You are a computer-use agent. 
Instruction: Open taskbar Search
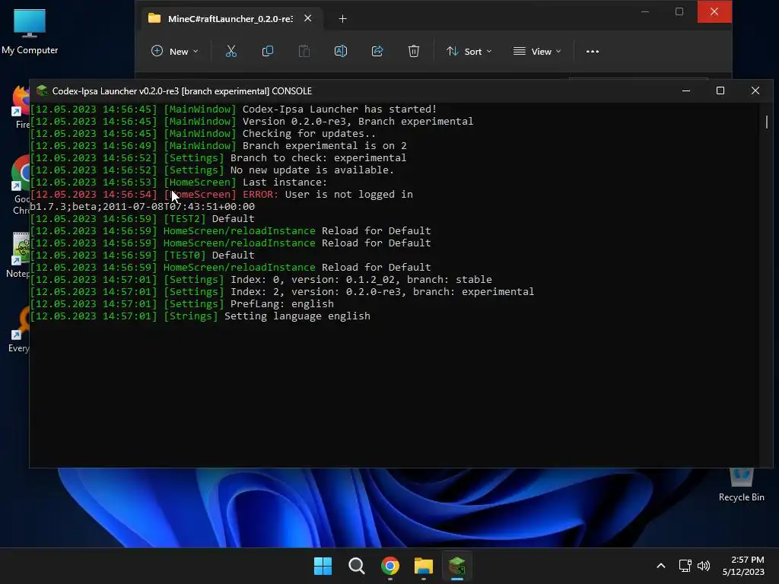[356, 566]
